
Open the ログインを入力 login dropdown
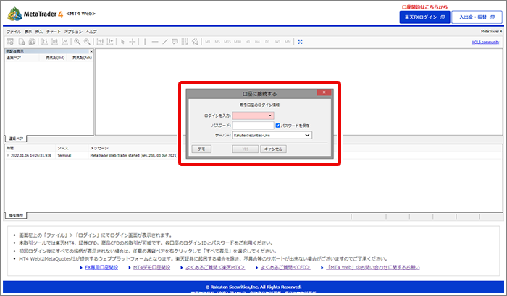tap(253, 116)
